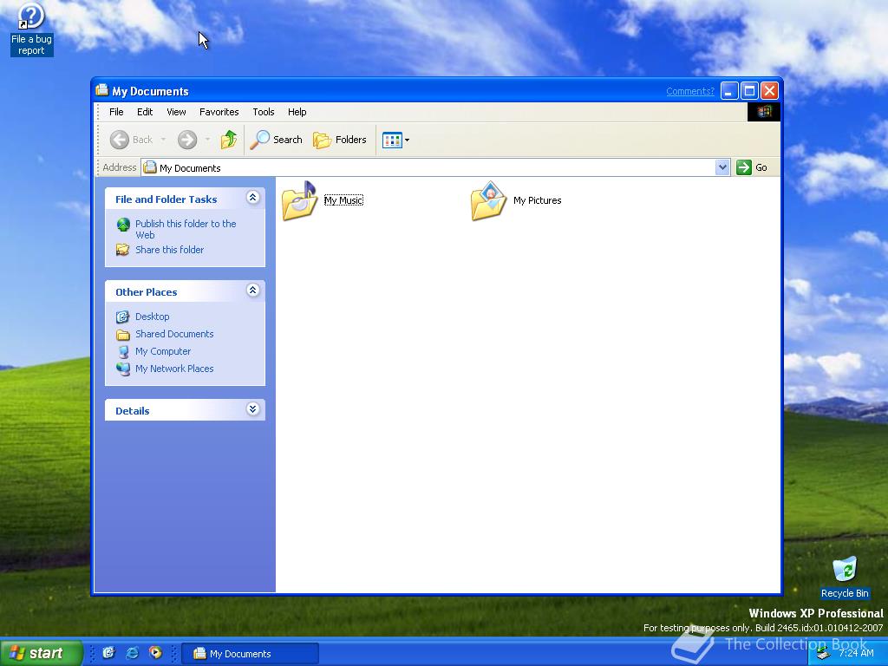Open the Edit menu
Viewport: 888px width, 666px height.
point(145,112)
